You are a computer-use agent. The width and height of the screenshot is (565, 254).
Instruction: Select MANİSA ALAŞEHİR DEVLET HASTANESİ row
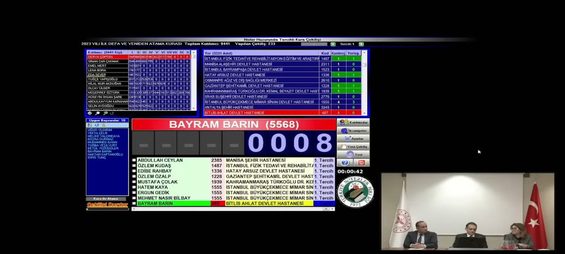(x=282, y=64)
